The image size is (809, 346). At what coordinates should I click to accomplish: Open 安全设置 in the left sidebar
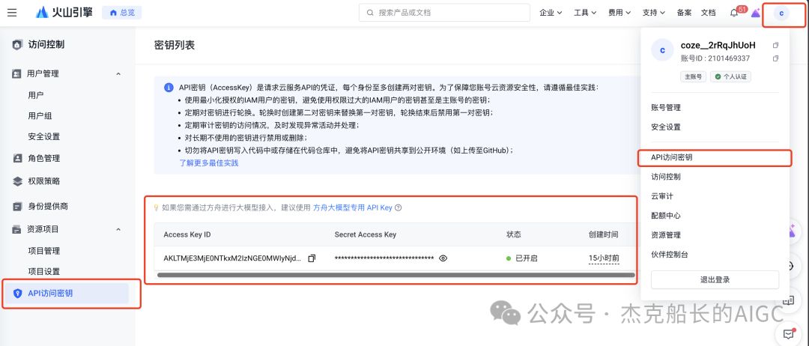click(x=44, y=136)
